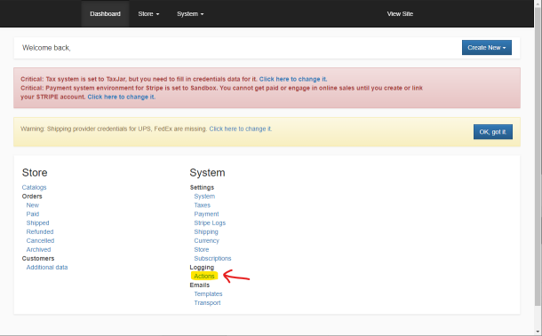This screenshot has height=336, width=542.
Task: Open Stripe Logs link
Action: (210, 223)
